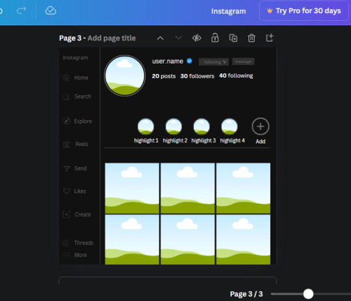
Task: Select the 40 following text
Action: [x=236, y=76]
